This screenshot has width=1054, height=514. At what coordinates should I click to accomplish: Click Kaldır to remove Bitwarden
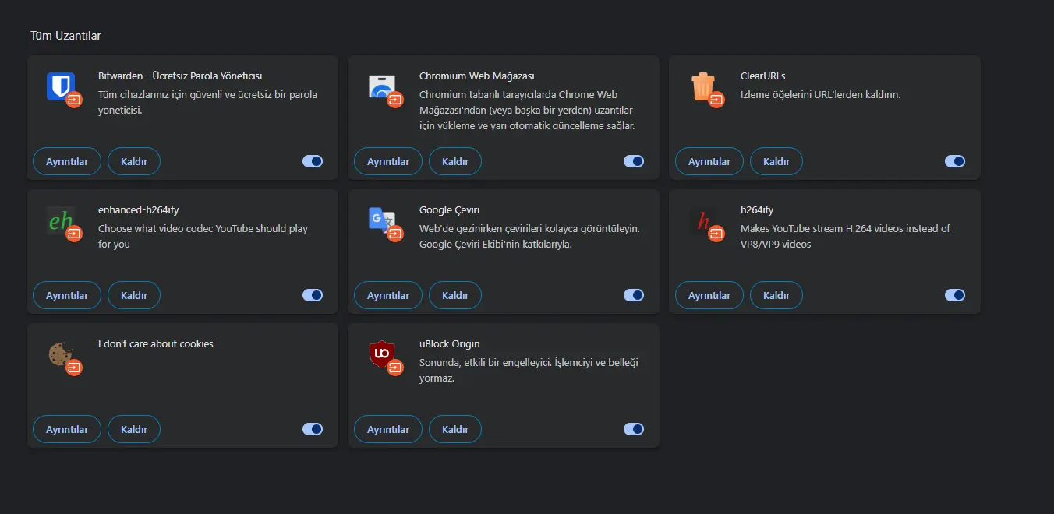click(x=134, y=161)
